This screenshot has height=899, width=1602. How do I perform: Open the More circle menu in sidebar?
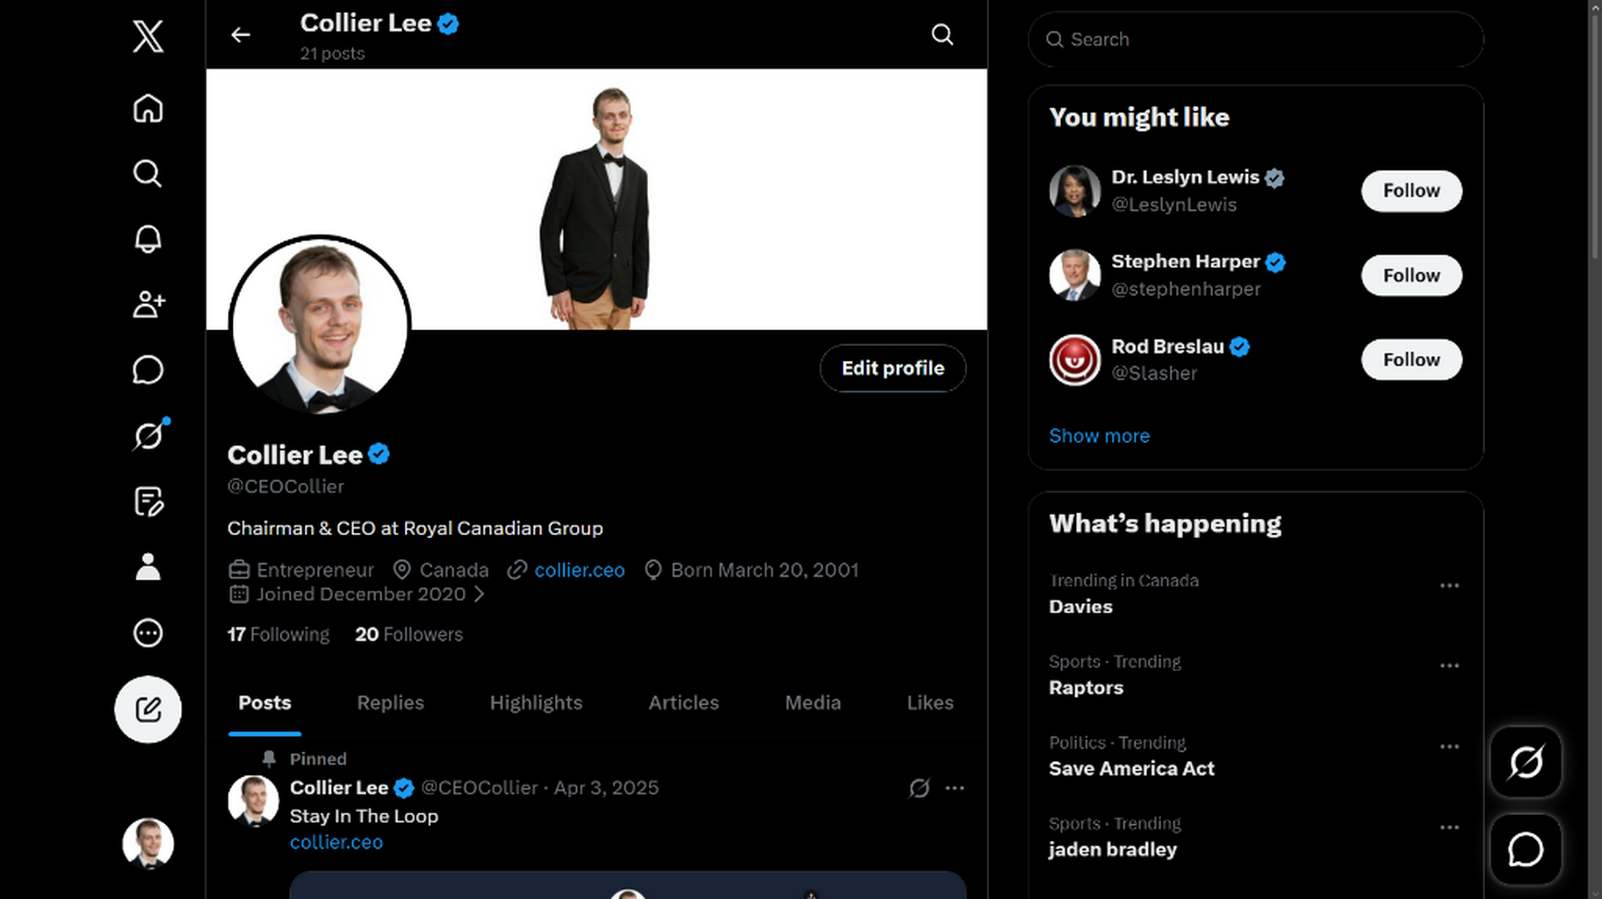click(148, 633)
